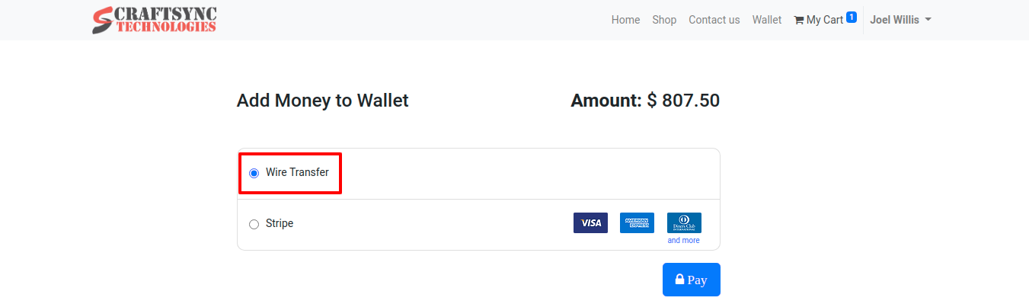Open the Contact us page

(714, 20)
